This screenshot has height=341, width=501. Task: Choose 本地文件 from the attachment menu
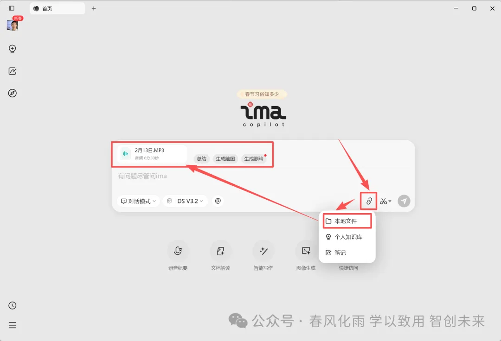point(347,221)
